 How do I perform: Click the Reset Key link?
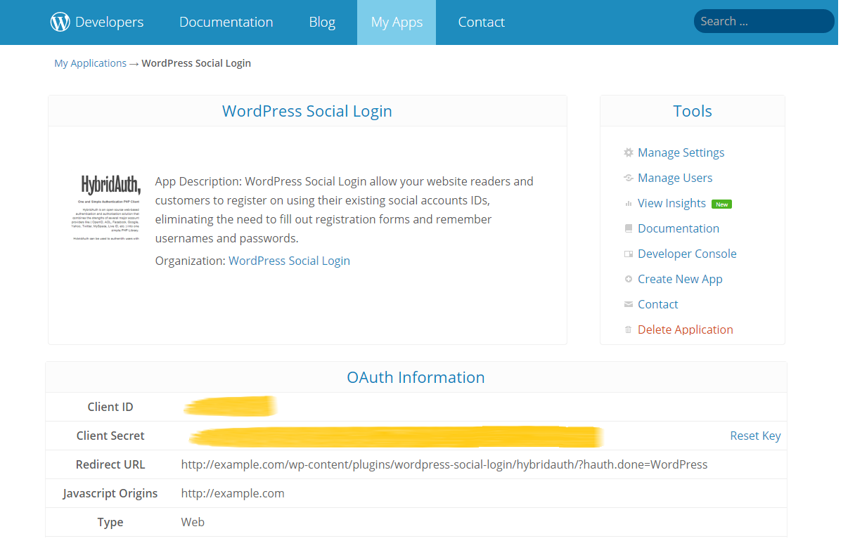click(x=755, y=436)
